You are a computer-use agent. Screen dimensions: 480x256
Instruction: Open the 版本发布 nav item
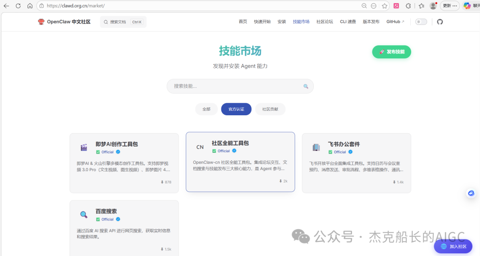(371, 22)
